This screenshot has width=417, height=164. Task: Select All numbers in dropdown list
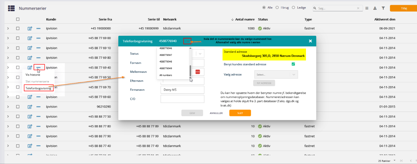click(x=166, y=75)
